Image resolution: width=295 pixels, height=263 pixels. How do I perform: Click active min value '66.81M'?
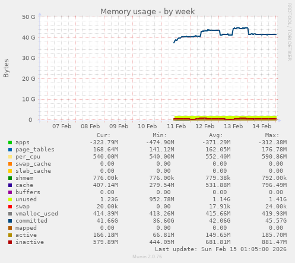(x=163, y=235)
